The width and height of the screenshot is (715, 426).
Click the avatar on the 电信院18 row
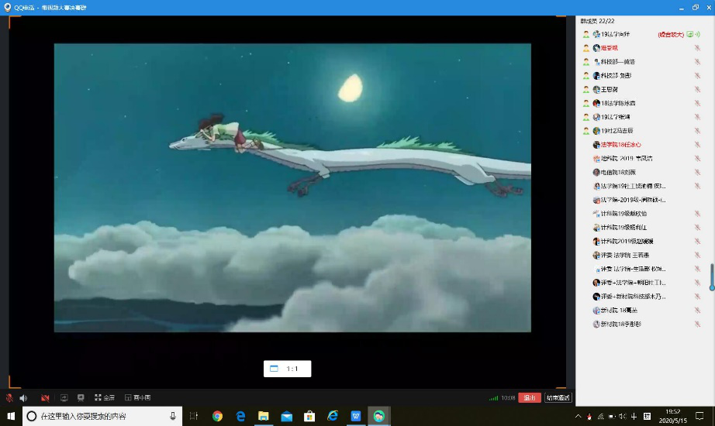point(596,172)
